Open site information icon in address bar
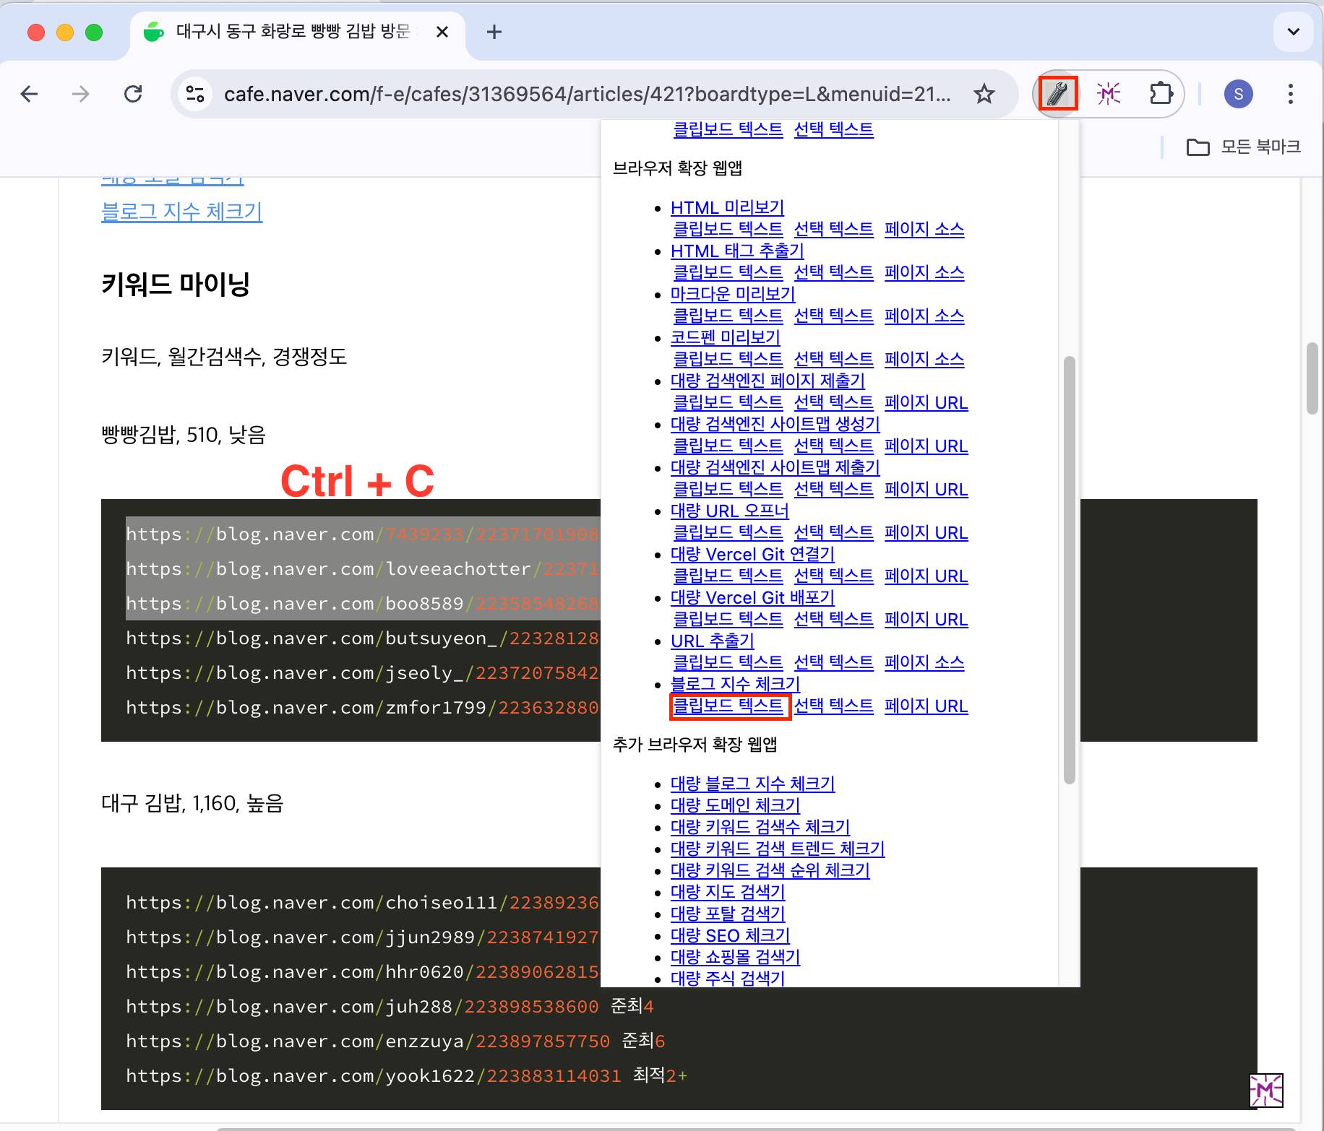 [x=195, y=94]
